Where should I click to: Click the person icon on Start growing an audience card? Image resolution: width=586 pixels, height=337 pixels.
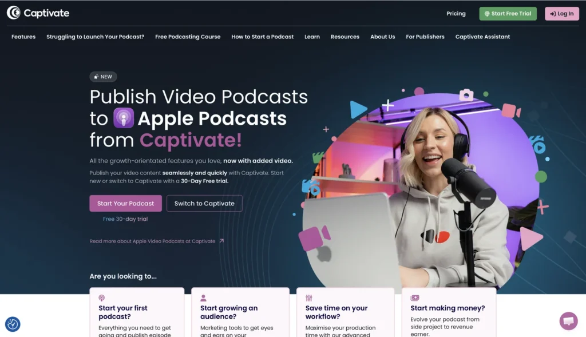click(x=203, y=298)
